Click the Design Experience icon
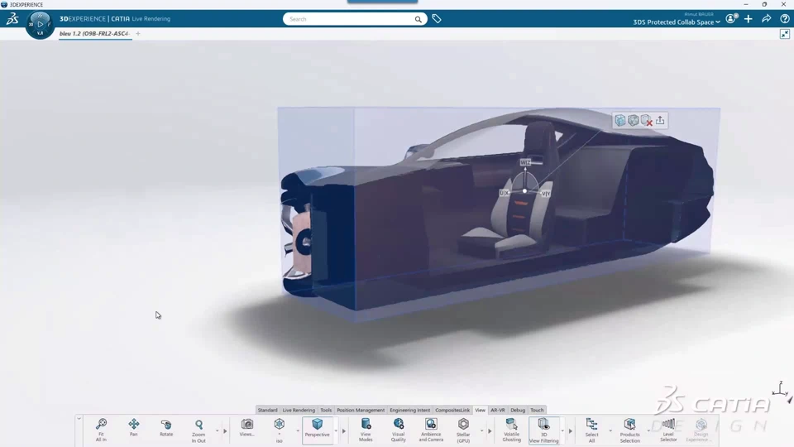This screenshot has width=794, height=447. point(701,430)
